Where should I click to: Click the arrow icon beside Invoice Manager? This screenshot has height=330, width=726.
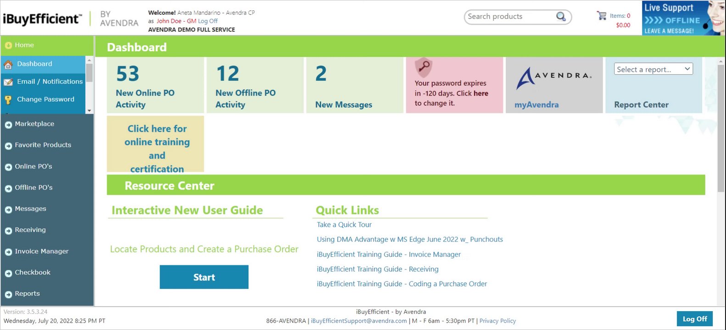coord(8,252)
